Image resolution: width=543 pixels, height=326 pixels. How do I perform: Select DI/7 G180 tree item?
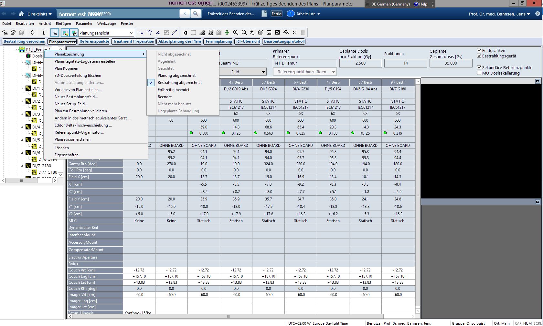[41, 166]
